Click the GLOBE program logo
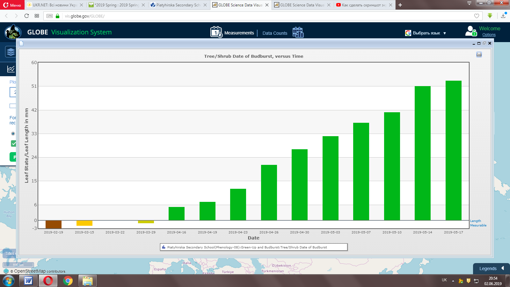Screen dimensions: 510x287 (x=13, y=32)
